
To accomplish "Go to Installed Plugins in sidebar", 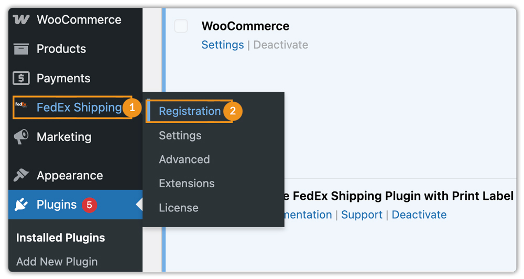I will tap(61, 238).
